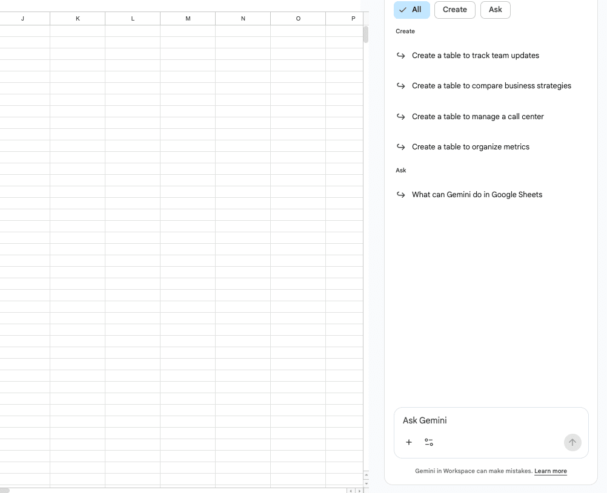Open the Gemini prompt settings sliders icon
Viewport: 607px width, 493px height.
tap(429, 442)
